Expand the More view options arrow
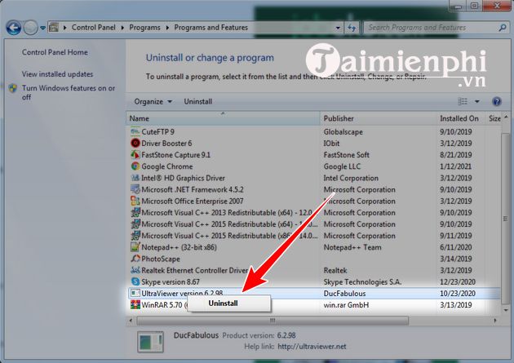Screen dimensions: 514x363 477,102
